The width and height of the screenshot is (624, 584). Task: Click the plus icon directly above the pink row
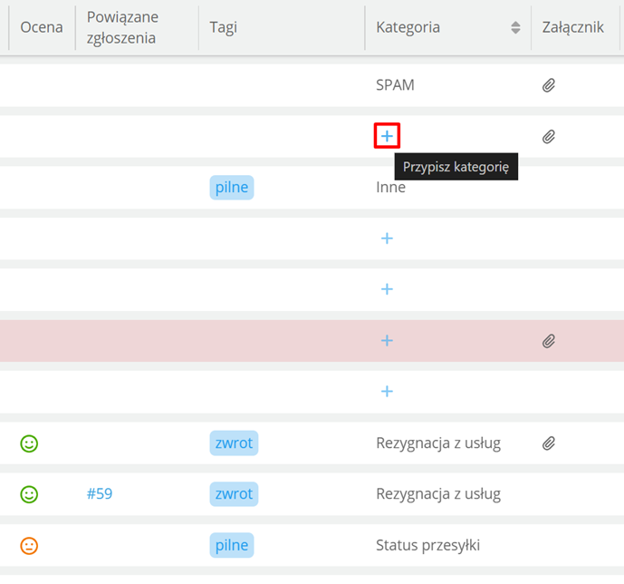click(387, 289)
